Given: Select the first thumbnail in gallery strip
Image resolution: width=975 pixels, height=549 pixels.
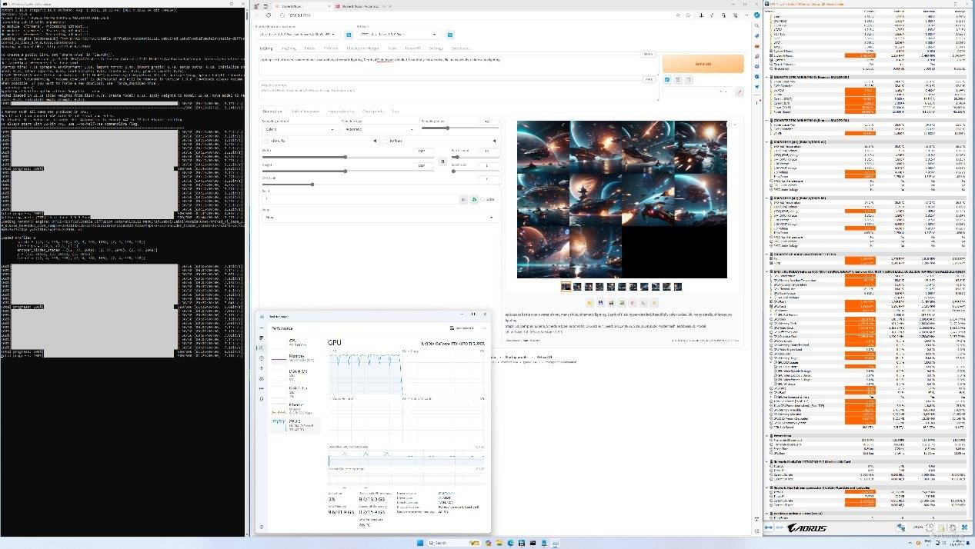Looking at the screenshot, I should 566,287.
